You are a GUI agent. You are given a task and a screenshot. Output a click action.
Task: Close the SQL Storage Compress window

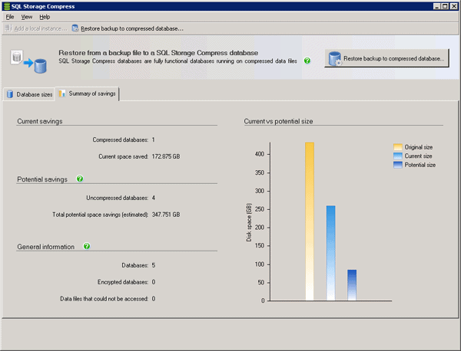pyautogui.click(x=453, y=6)
